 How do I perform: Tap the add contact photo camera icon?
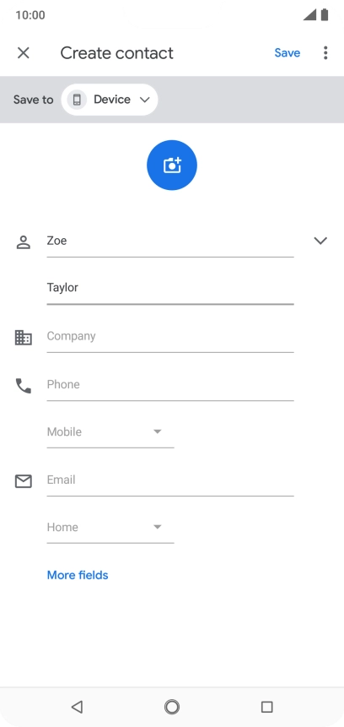pyautogui.click(x=172, y=165)
